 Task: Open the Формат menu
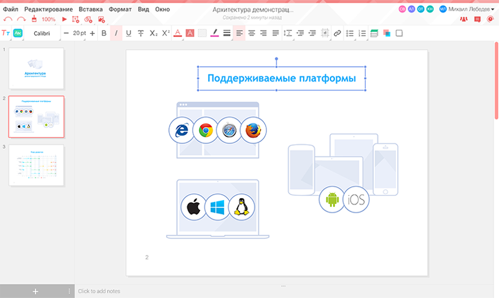pyautogui.click(x=120, y=9)
